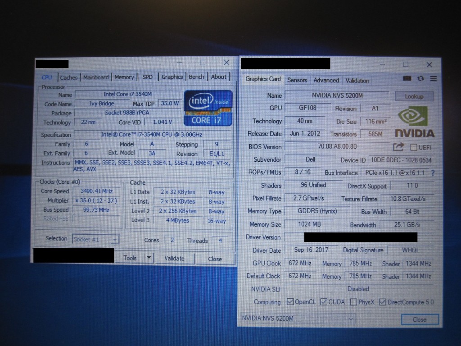Switch to the Bench tab

(197, 77)
